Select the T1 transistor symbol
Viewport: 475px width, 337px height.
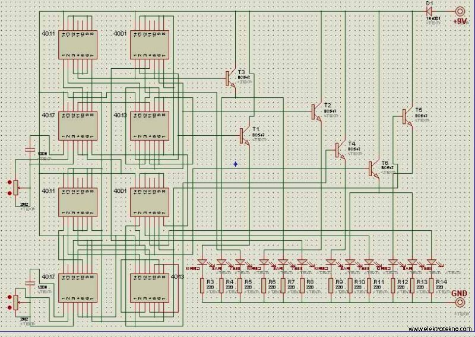point(245,136)
